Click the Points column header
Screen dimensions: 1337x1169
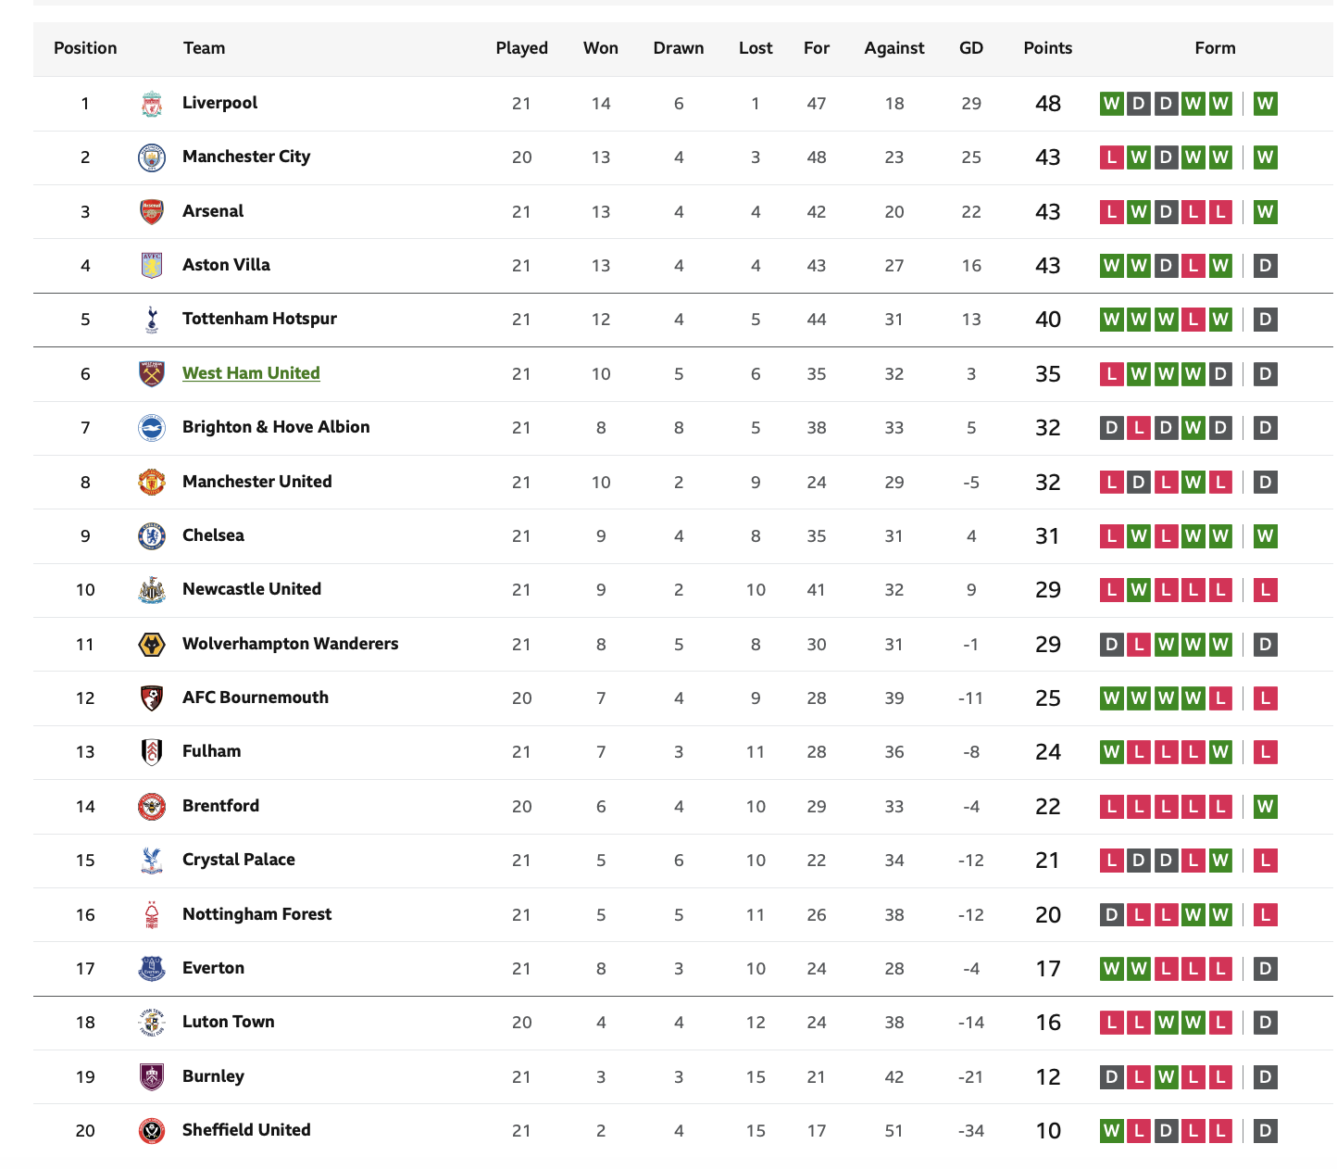click(1048, 48)
